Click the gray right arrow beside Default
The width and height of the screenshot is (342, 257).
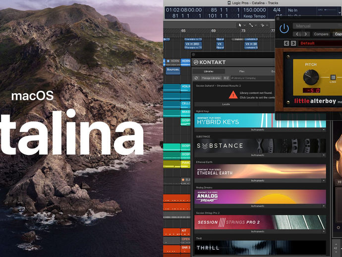pyautogui.click(x=293, y=43)
